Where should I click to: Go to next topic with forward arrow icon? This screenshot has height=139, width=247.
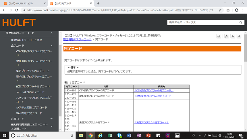pos(239,36)
